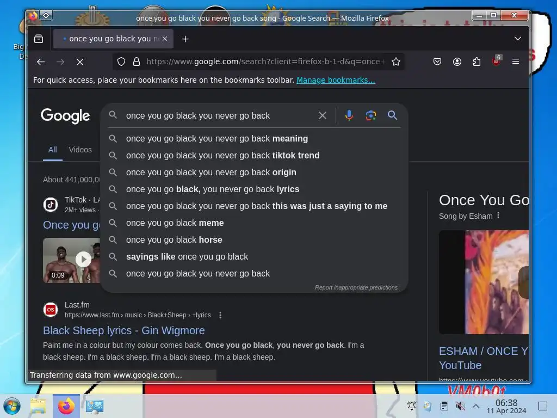Open the file manager in taskbar

tap(38, 406)
